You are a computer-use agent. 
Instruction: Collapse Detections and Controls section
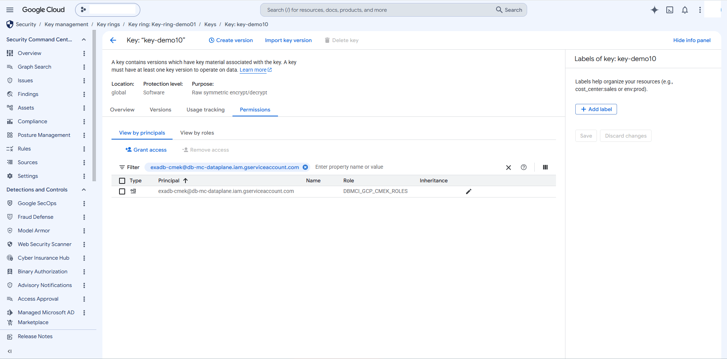[x=84, y=190]
